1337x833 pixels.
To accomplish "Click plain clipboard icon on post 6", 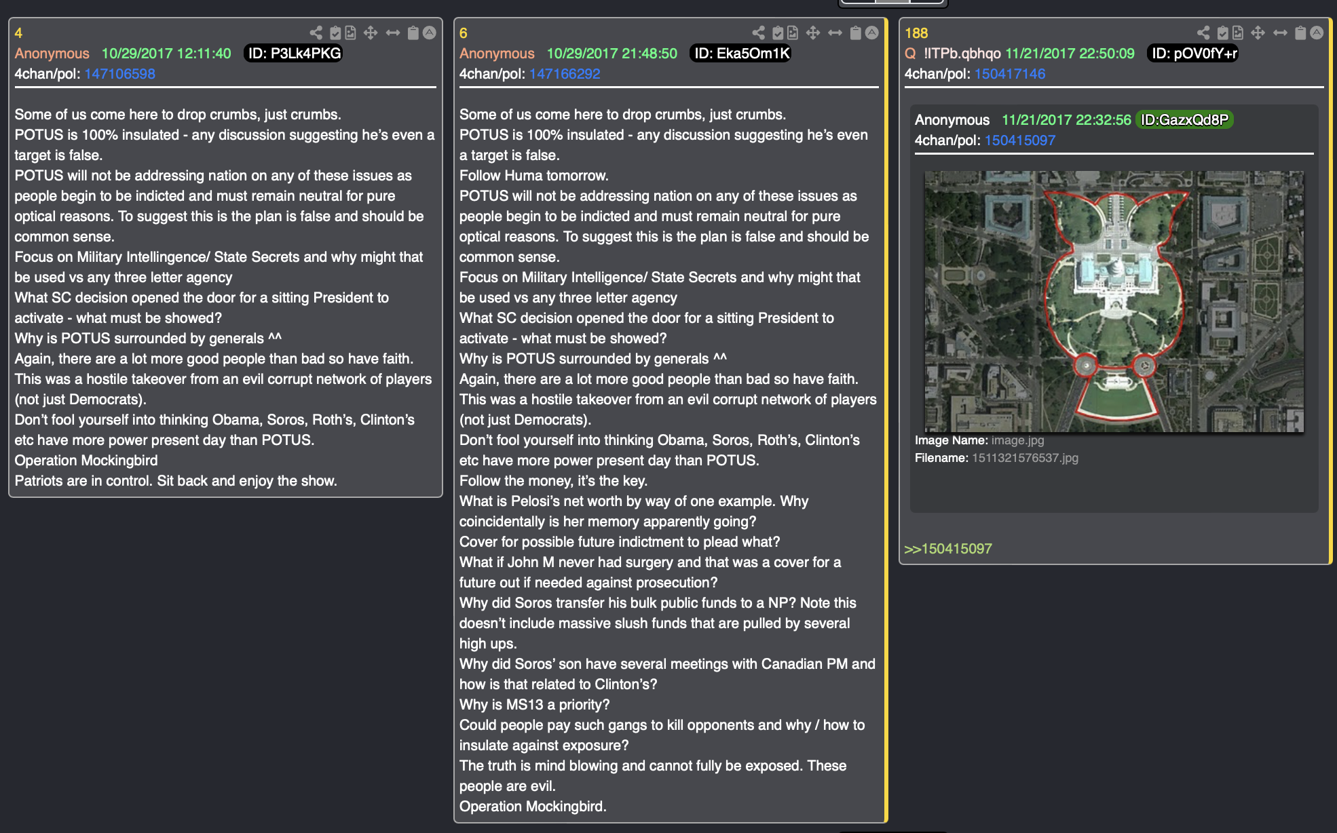I will (855, 33).
